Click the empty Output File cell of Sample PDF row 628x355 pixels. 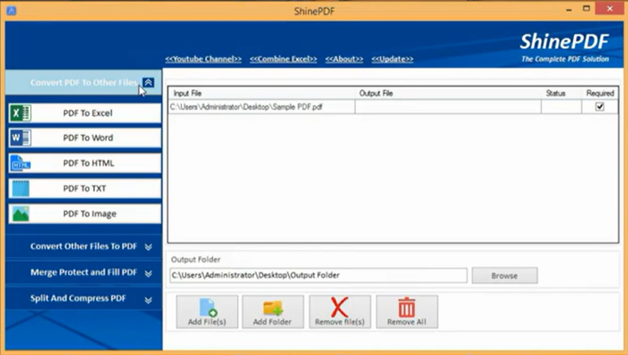coord(448,107)
